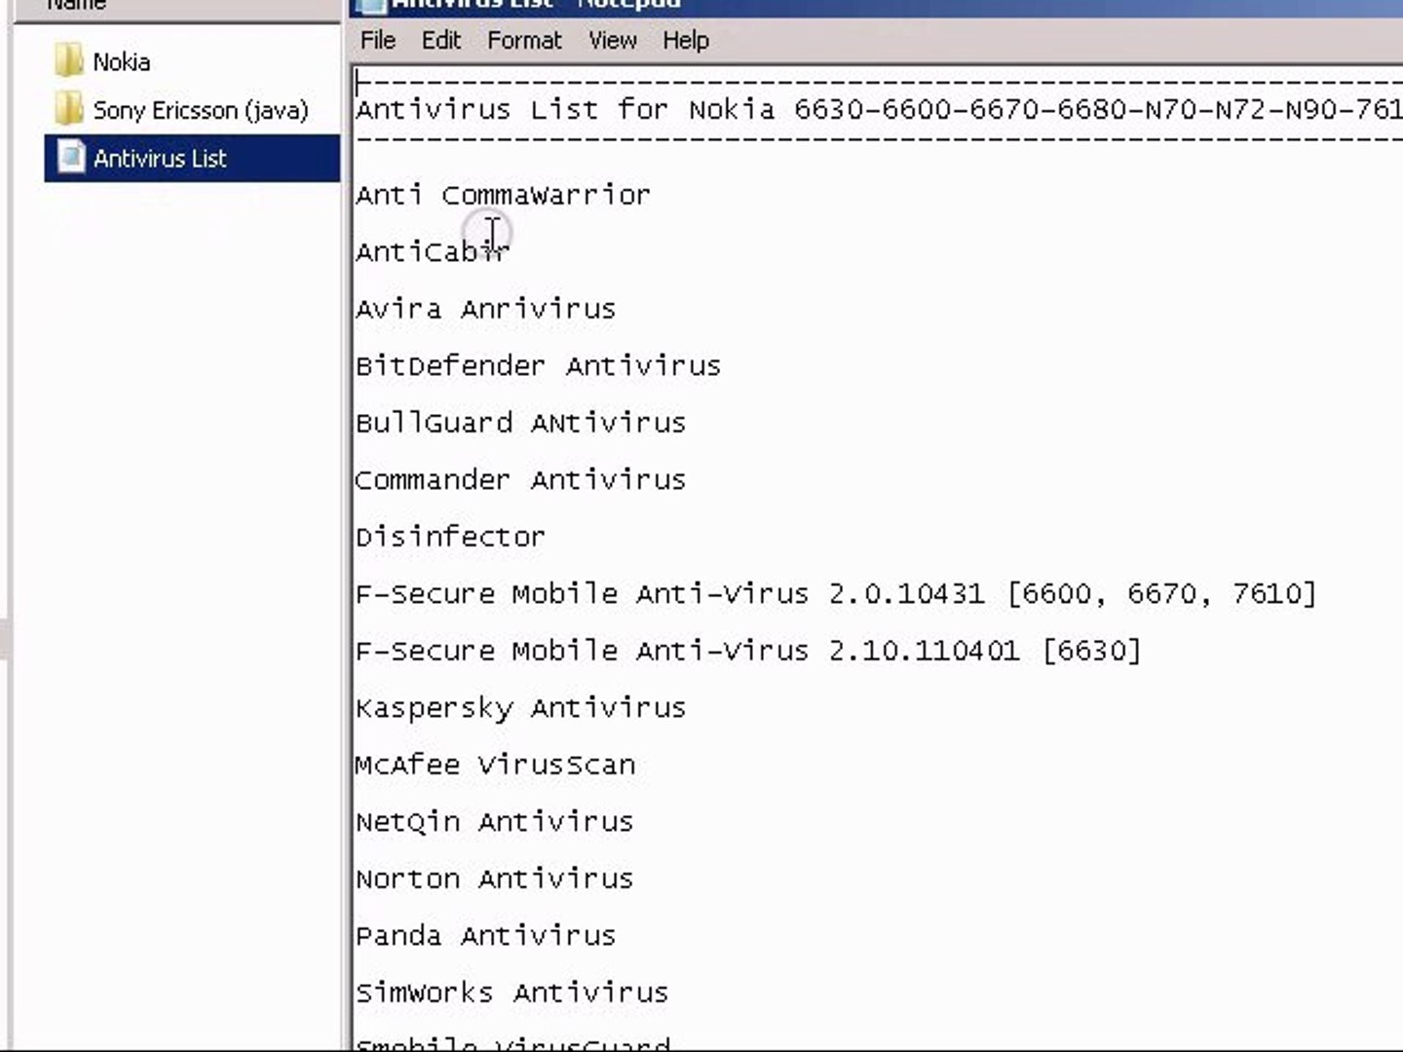1403x1052 pixels.
Task: Open the File menu in Notepad
Action: 377,40
